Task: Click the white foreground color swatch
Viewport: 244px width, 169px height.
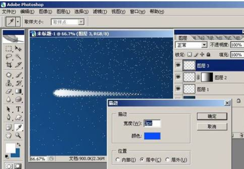Action: click(10, 148)
